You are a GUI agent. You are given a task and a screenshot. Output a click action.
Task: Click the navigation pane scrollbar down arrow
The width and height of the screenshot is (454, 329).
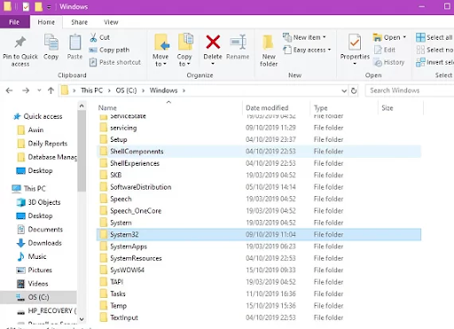click(x=82, y=319)
